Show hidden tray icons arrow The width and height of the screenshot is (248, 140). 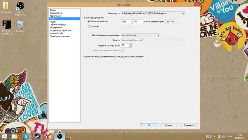(215, 136)
